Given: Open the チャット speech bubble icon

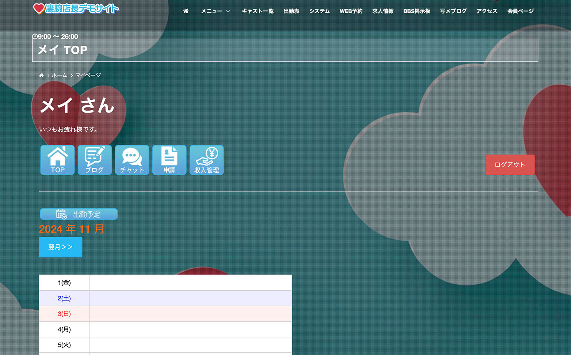Looking at the screenshot, I should pos(132,160).
